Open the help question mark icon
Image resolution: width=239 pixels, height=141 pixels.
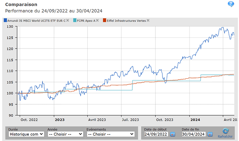tap(231, 4)
